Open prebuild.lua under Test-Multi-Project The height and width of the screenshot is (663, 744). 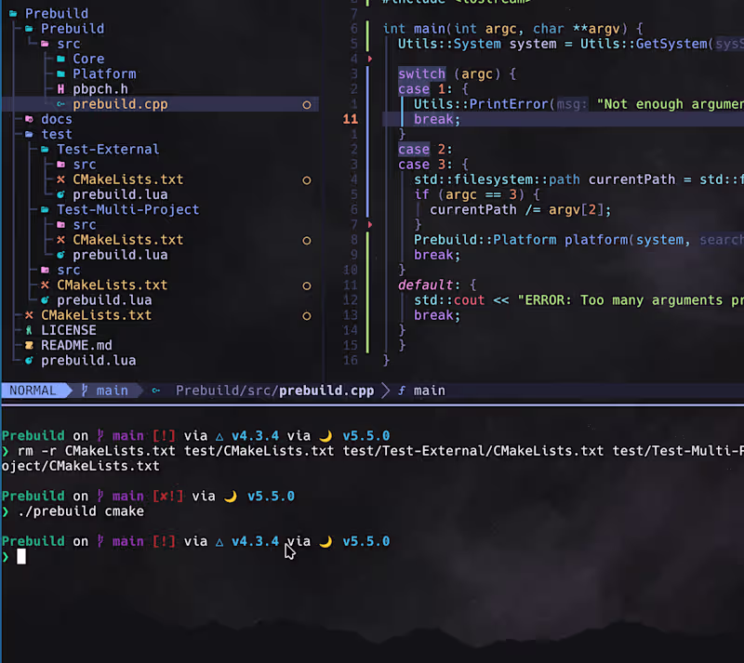click(x=120, y=255)
